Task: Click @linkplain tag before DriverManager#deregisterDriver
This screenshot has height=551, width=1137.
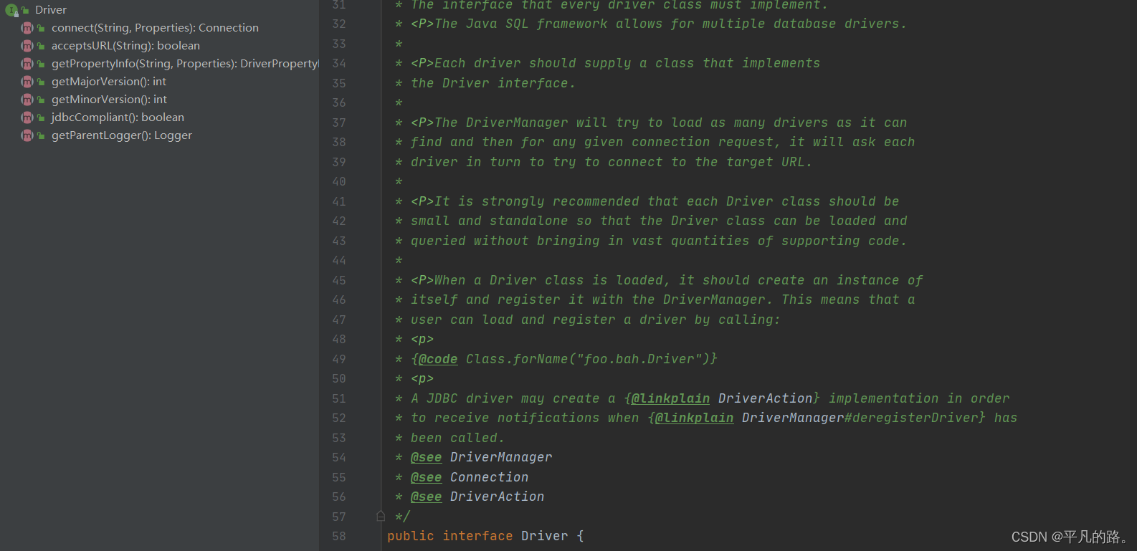Action: [694, 418]
